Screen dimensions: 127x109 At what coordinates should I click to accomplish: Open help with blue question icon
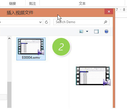[x=106, y=31]
